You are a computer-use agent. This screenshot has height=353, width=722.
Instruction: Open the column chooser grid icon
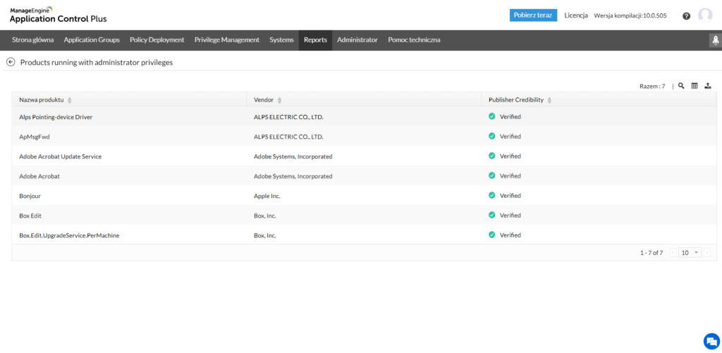(x=695, y=86)
